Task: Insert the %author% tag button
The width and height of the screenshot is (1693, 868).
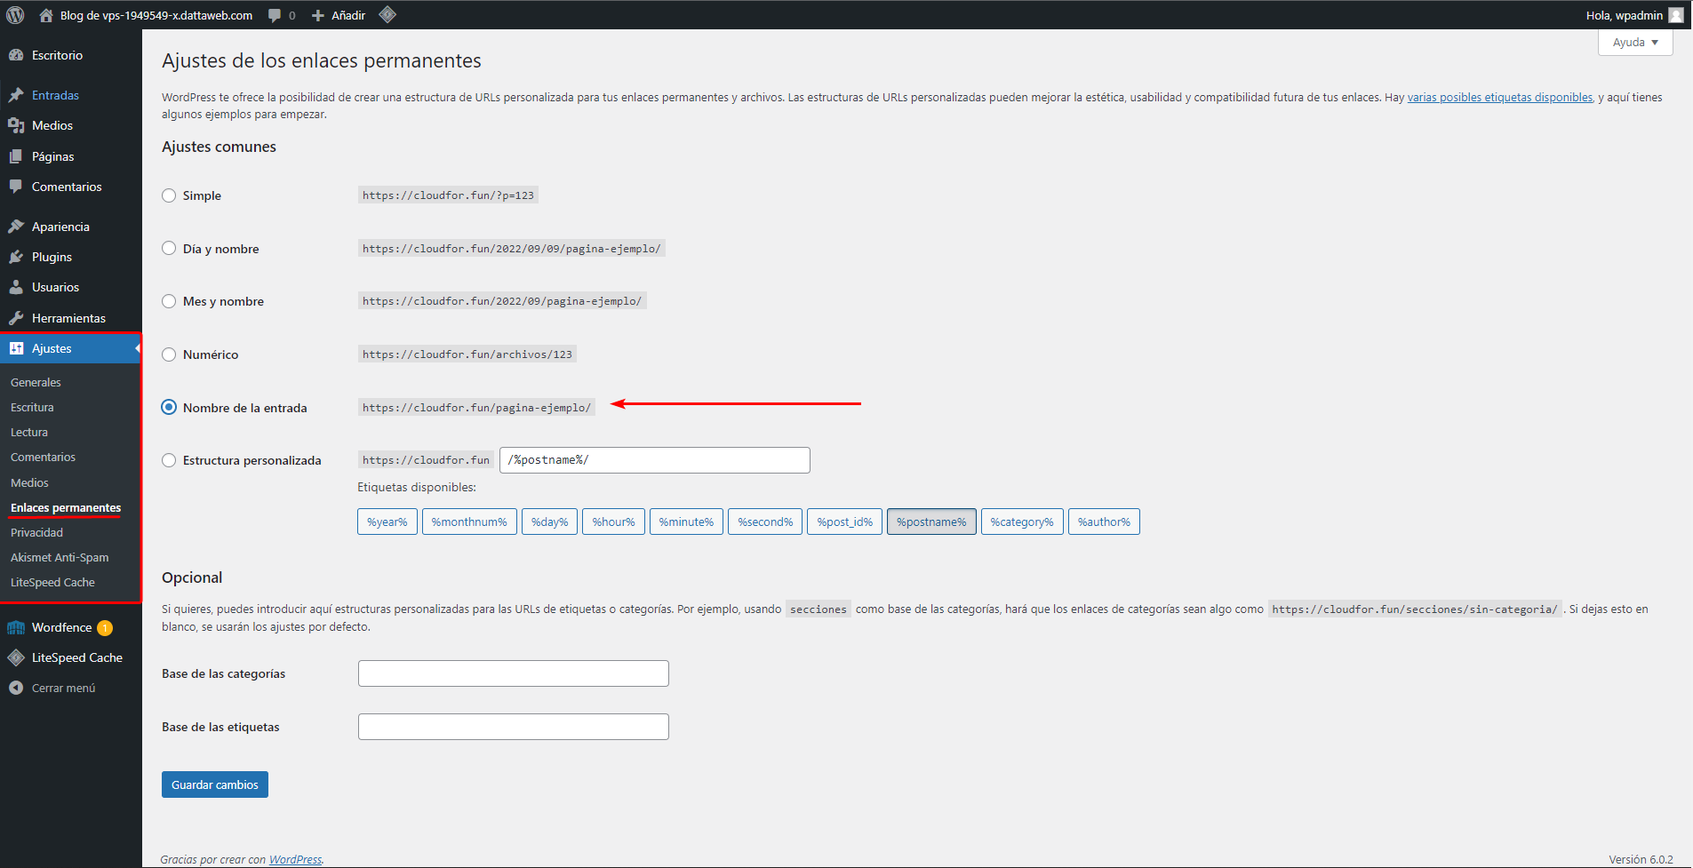Action: 1104,522
